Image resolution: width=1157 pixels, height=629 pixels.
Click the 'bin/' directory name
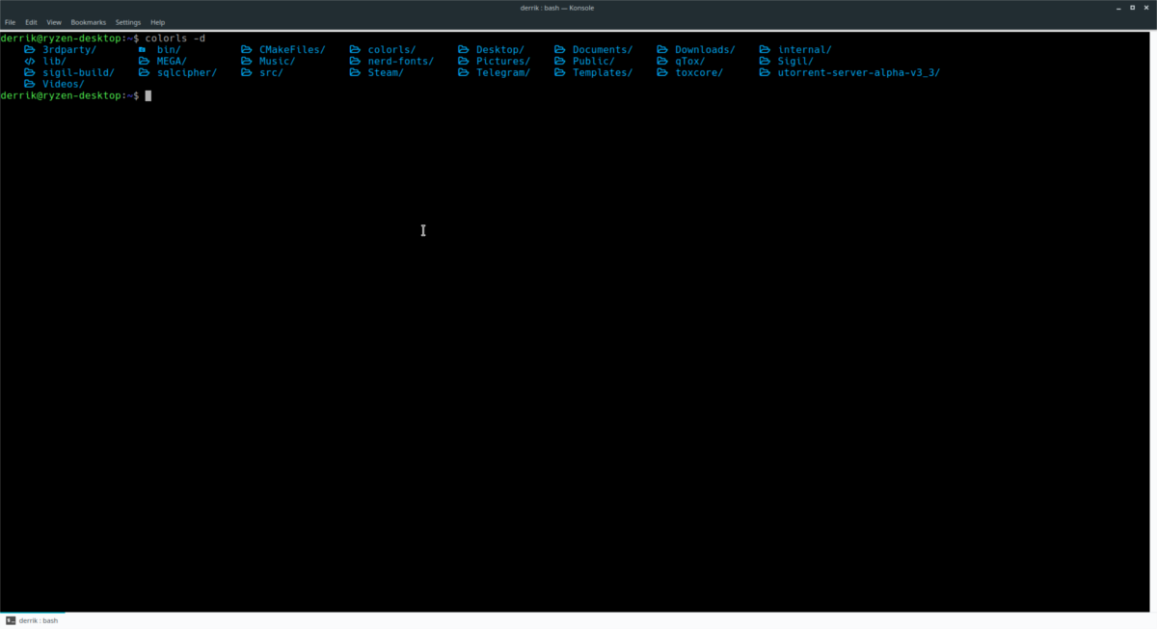click(169, 50)
